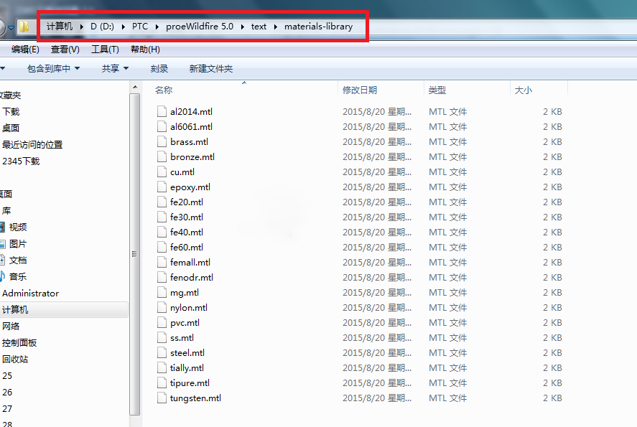The image size is (637, 427).
Task: Click the epoxy.mtl file icon
Action: (x=162, y=187)
